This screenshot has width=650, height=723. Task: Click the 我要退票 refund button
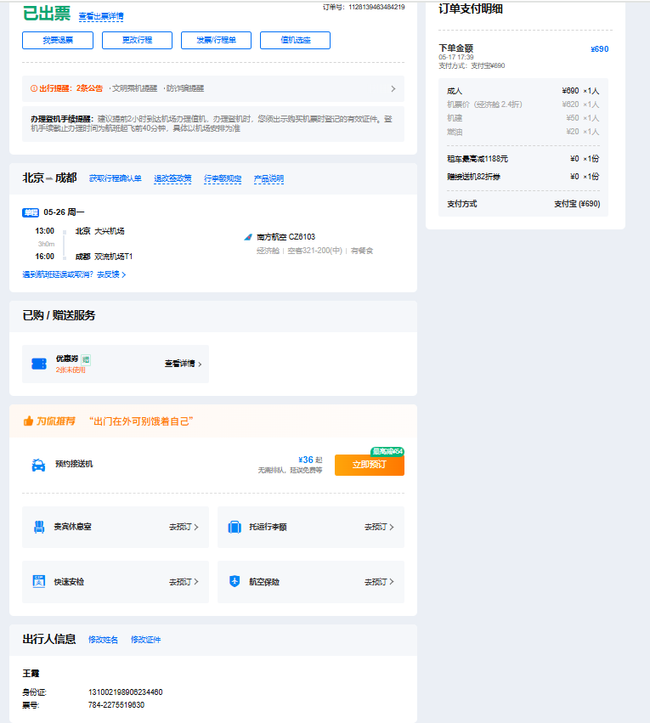[58, 40]
